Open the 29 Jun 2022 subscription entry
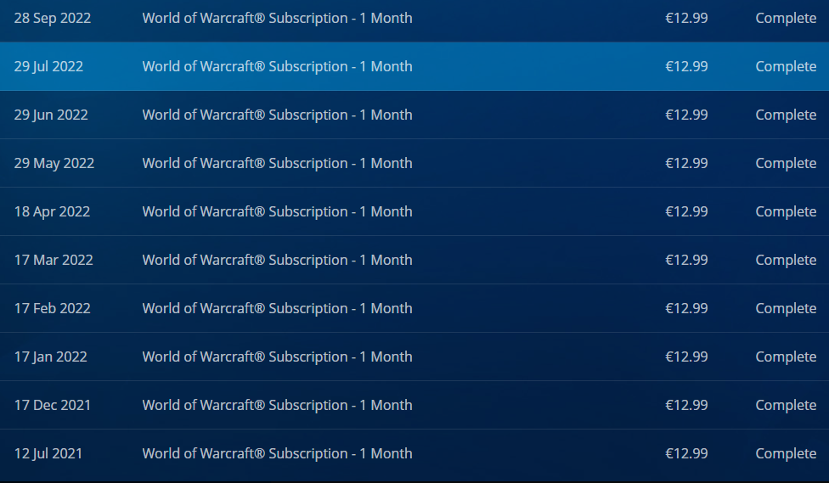829x483 pixels. (x=414, y=115)
